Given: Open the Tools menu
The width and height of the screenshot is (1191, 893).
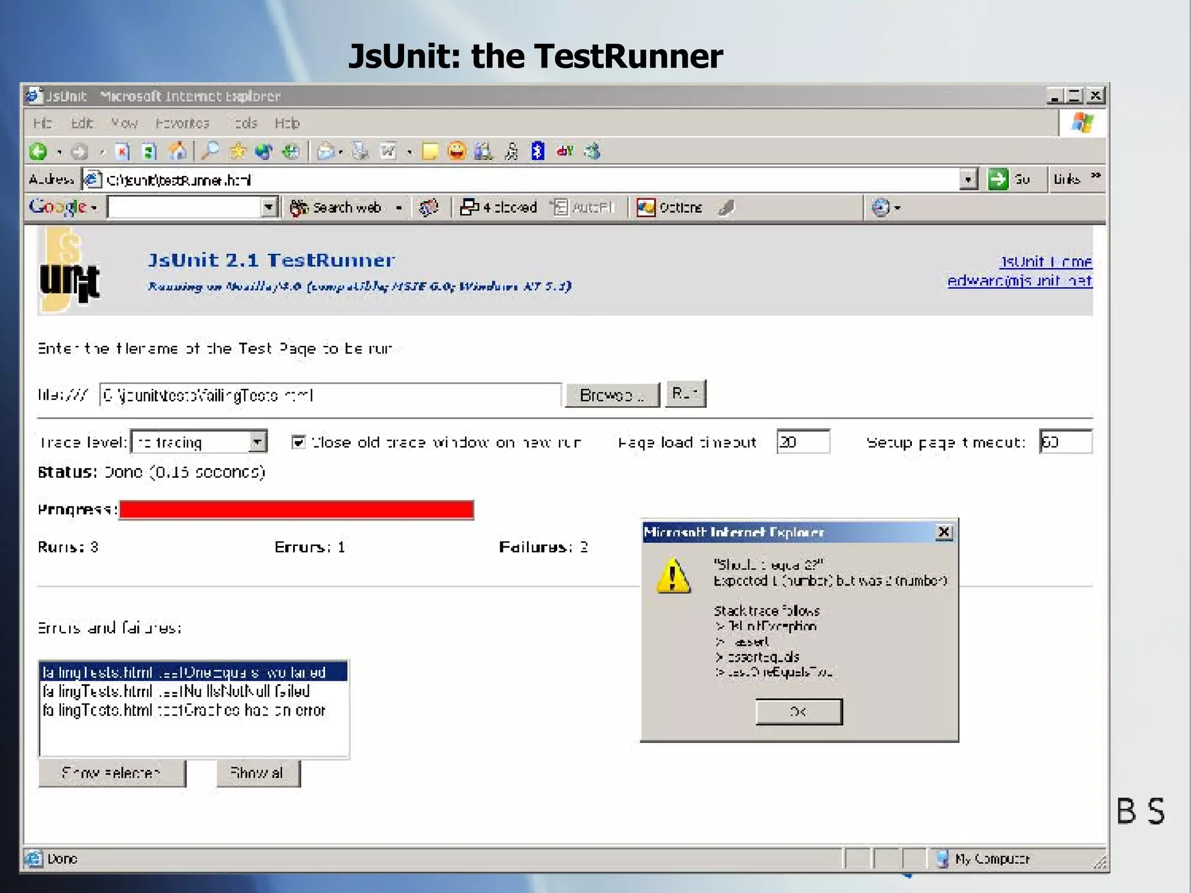Looking at the screenshot, I should coord(245,123).
